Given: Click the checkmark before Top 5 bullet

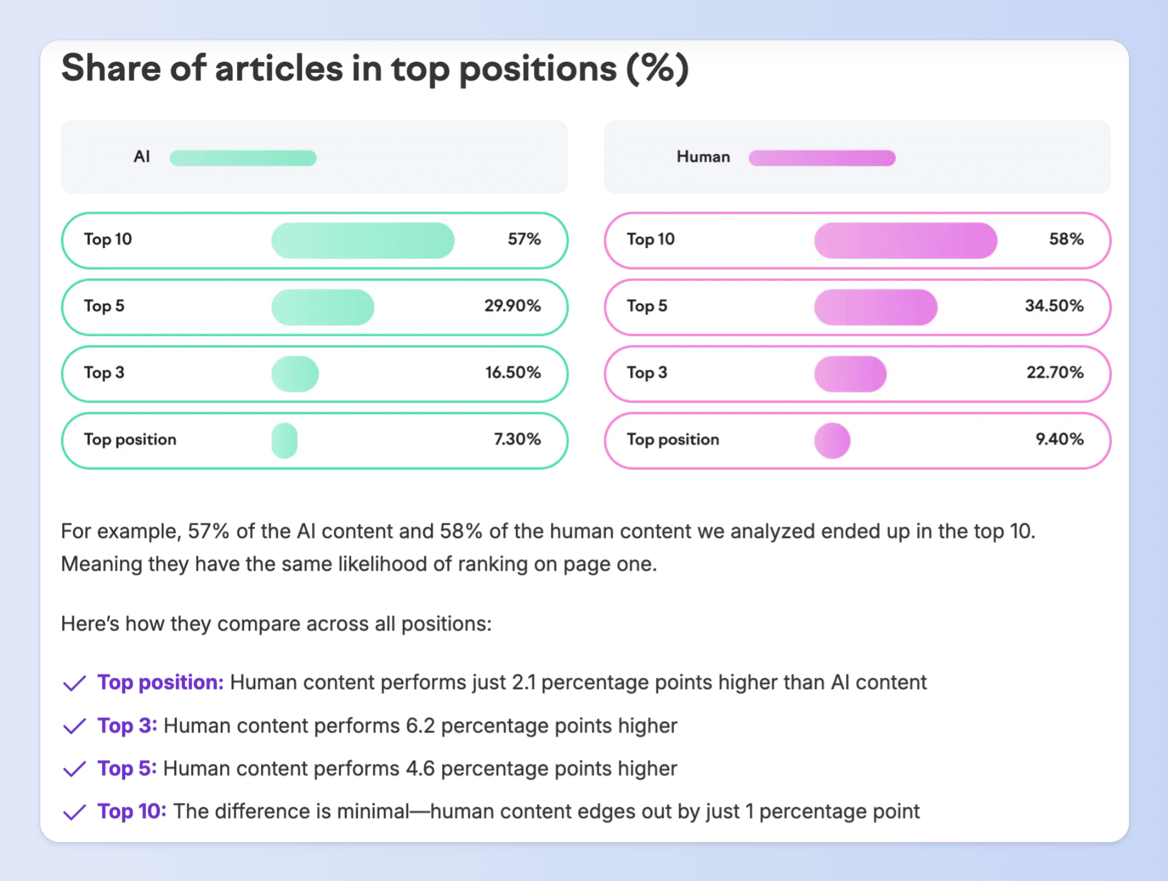Looking at the screenshot, I should [x=74, y=769].
